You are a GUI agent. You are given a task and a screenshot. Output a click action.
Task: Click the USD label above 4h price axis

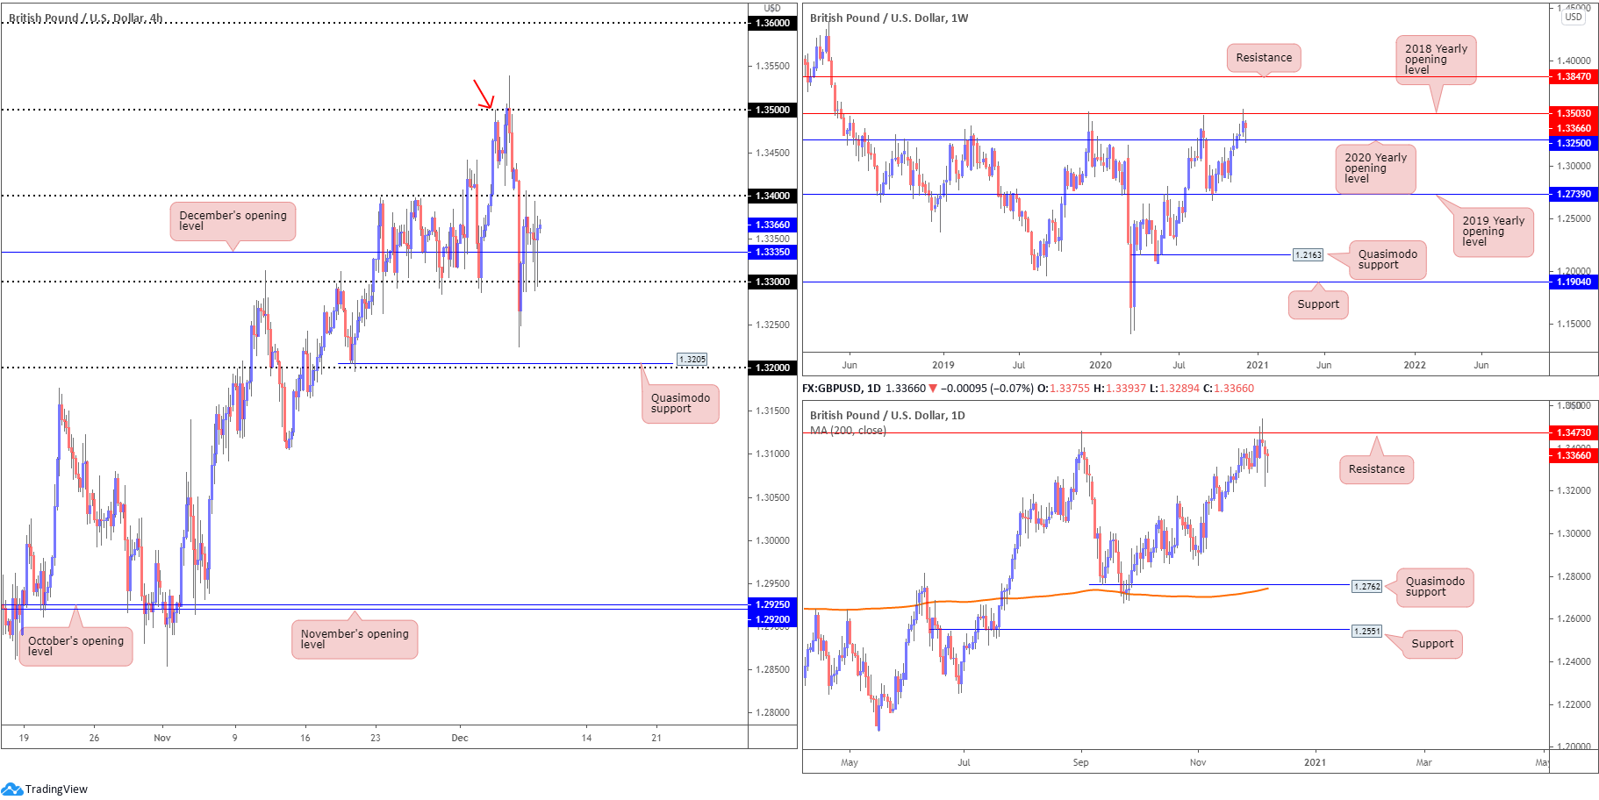pos(772,8)
